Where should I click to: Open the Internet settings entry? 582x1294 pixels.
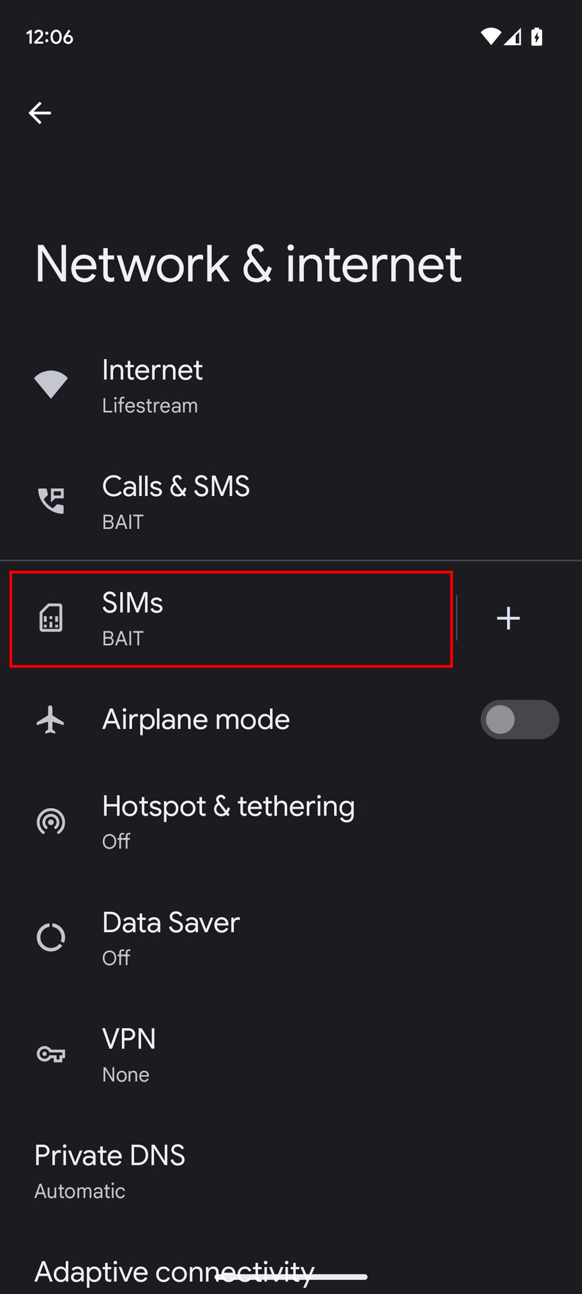[x=152, y=385]
